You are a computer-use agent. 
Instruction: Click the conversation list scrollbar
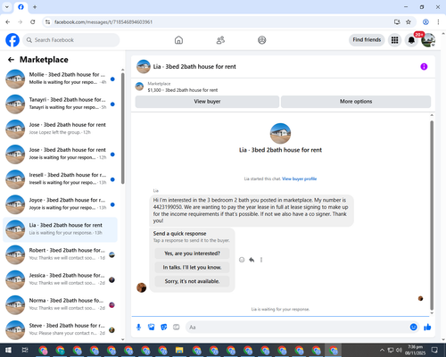[x=122, y=128]
